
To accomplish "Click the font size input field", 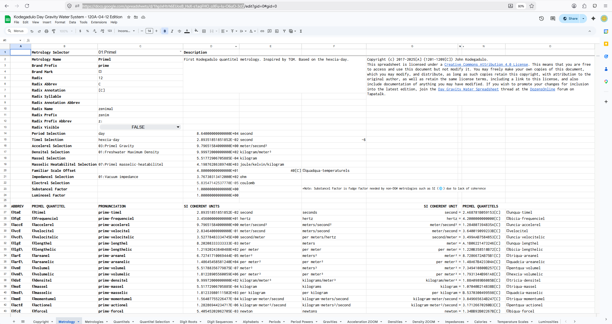I will (149, 31).
